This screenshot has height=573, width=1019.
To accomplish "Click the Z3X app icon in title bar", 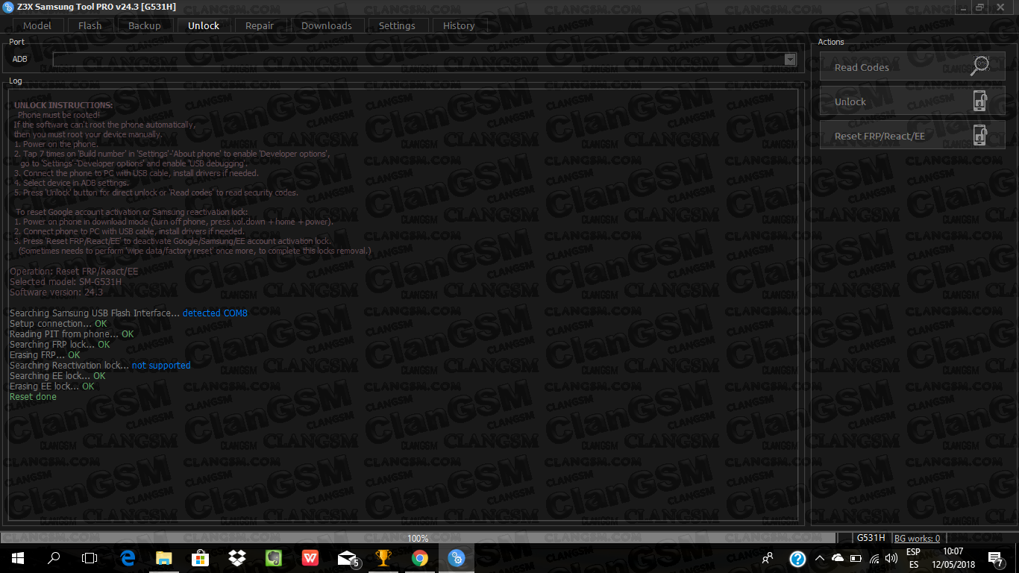I will (x=8, y=6).
